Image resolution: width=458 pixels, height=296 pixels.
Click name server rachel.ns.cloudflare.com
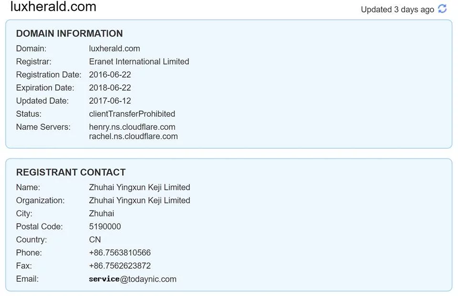pos(133,136)
